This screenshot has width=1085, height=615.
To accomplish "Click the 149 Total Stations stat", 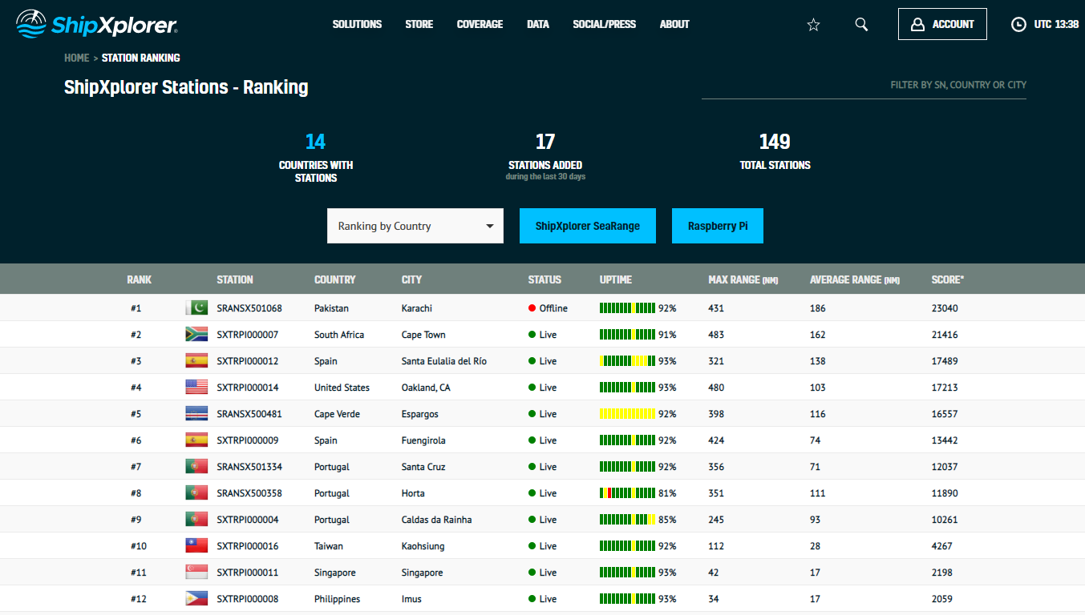I will [775, 151].
